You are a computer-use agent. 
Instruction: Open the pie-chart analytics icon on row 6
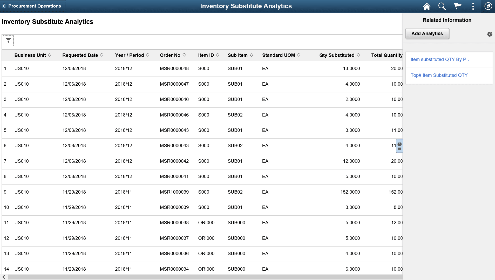[399, 146]
